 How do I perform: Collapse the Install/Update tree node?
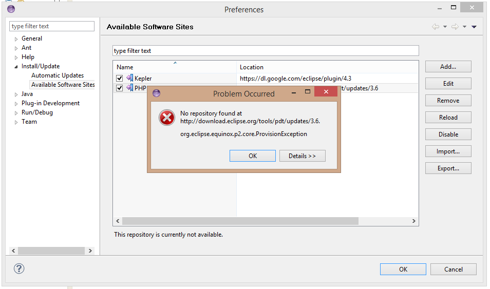(16, 67)
